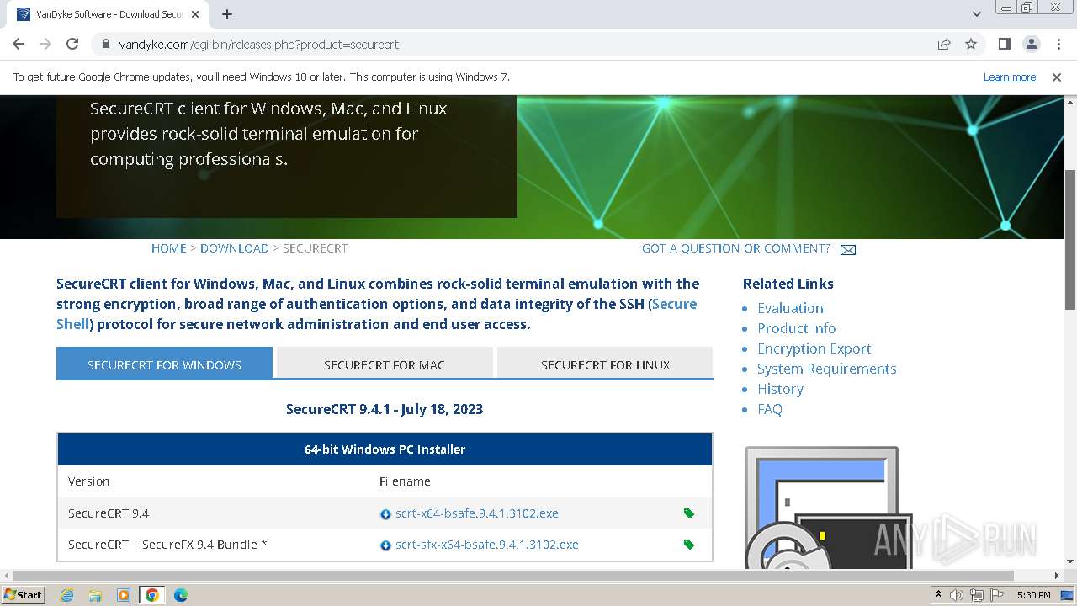Go to the HOME breadcrumb
This screenshot has height=606, width=1077.
(169, 248)
